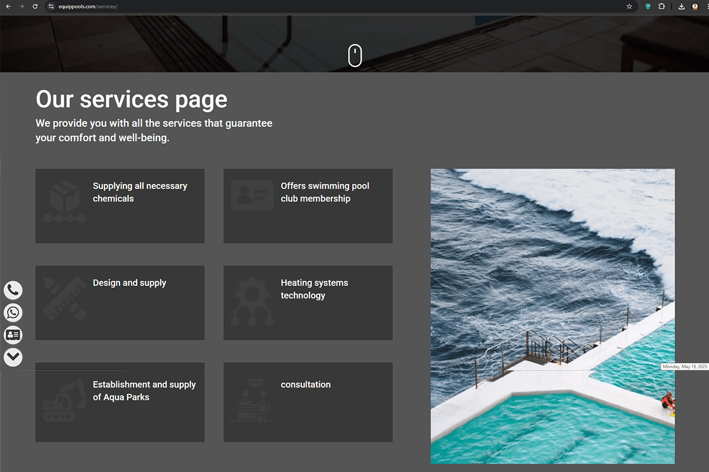The image size is (709, 472).
Task: Select Offers swimming pool club membership card
Action: click(x=308, y=206)
